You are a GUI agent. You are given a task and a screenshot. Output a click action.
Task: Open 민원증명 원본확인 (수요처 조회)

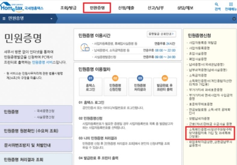pyautogui.click(x=36, y=131)
